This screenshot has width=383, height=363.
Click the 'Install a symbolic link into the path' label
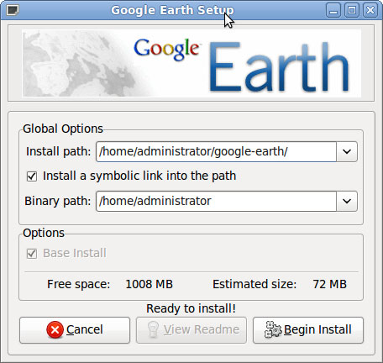tap(139, 176)
